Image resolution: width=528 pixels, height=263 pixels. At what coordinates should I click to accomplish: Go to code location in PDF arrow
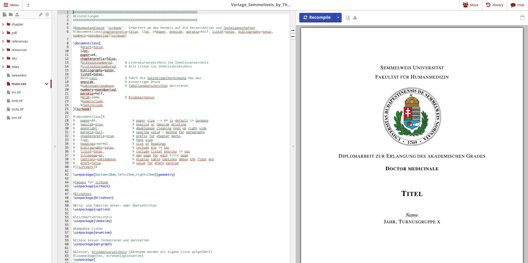click(293, 30)
